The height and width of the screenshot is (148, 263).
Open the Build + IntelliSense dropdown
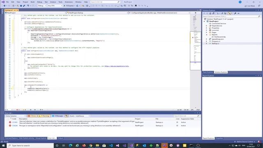[x=80, y=116]
